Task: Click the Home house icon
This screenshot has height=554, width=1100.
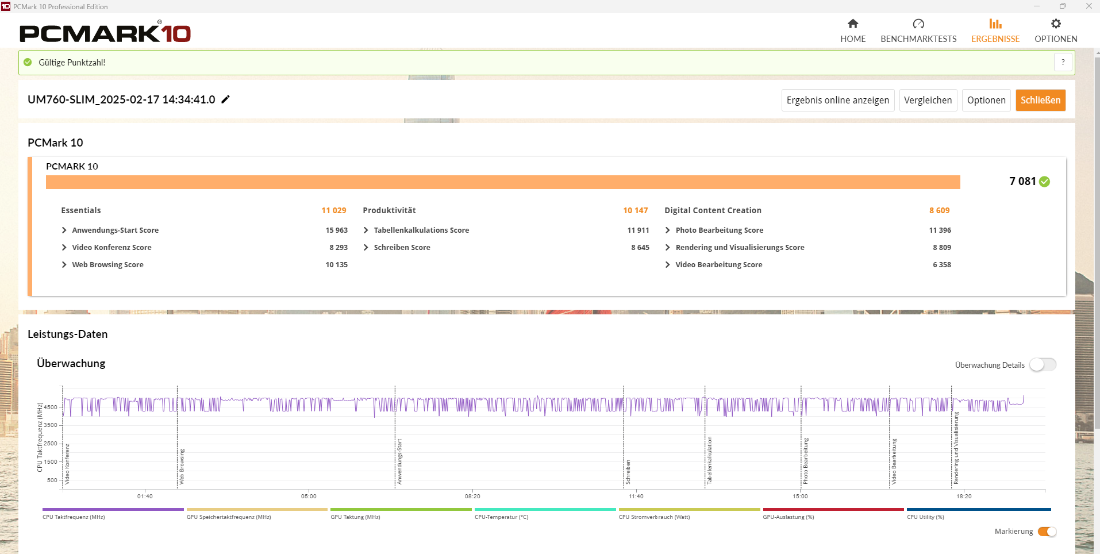Action: coord(853,24)
